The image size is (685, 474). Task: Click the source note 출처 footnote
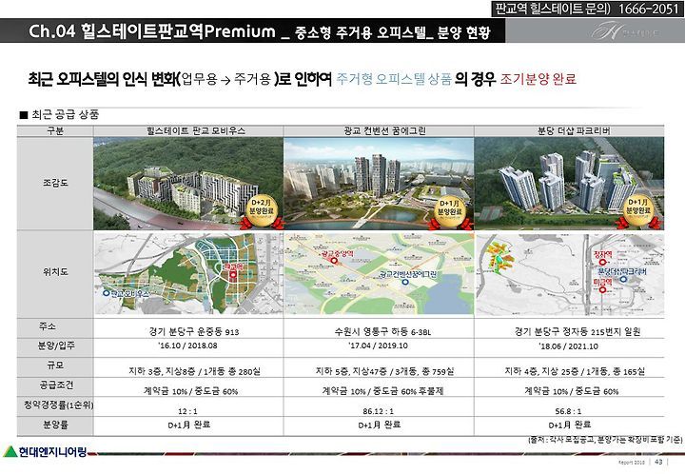click(605, 439)
